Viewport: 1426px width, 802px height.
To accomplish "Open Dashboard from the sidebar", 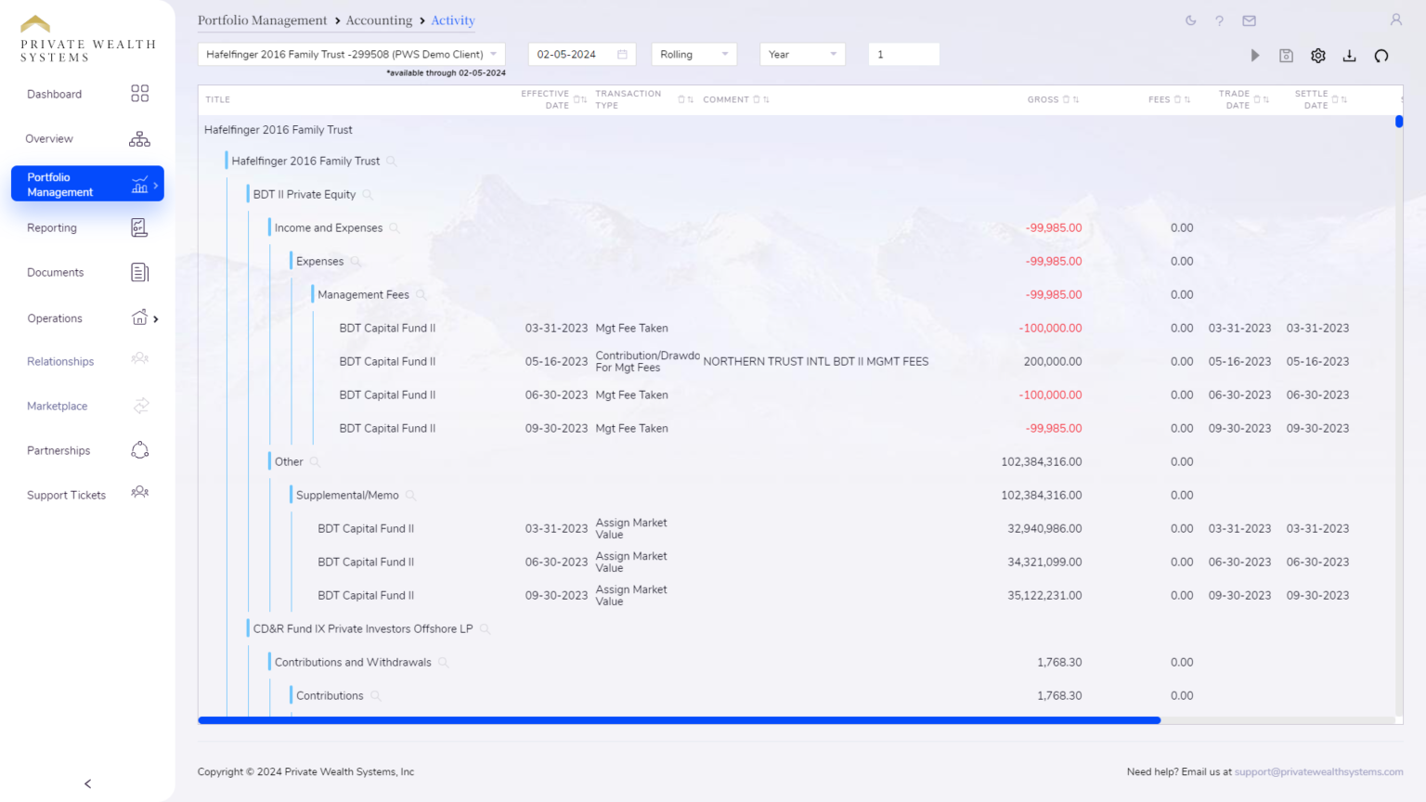I will click(54, 95).
